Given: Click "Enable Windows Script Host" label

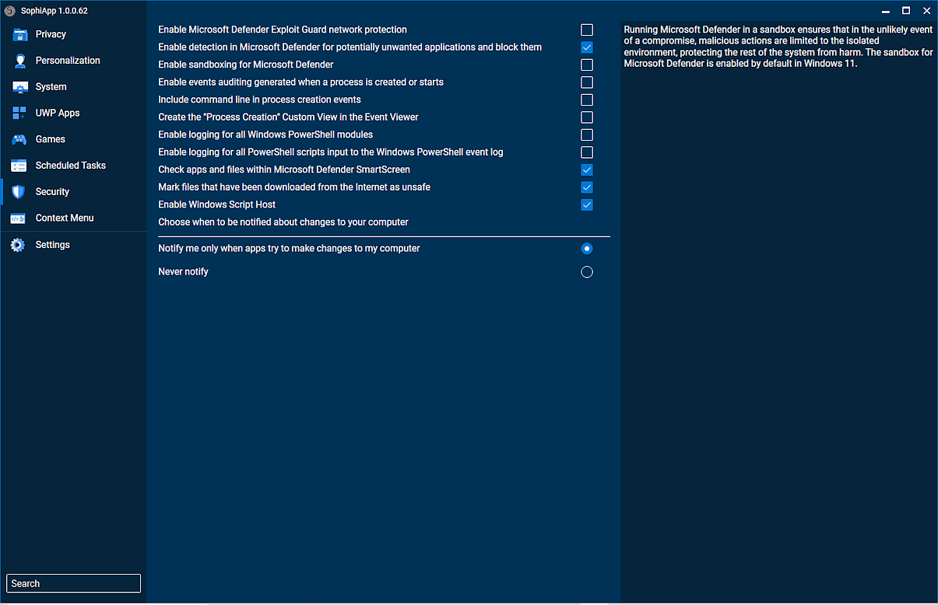Looking at the screenshot, I should tap(217, 205).
